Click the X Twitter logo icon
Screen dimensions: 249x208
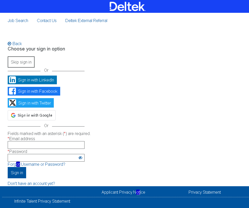point(13,103)
